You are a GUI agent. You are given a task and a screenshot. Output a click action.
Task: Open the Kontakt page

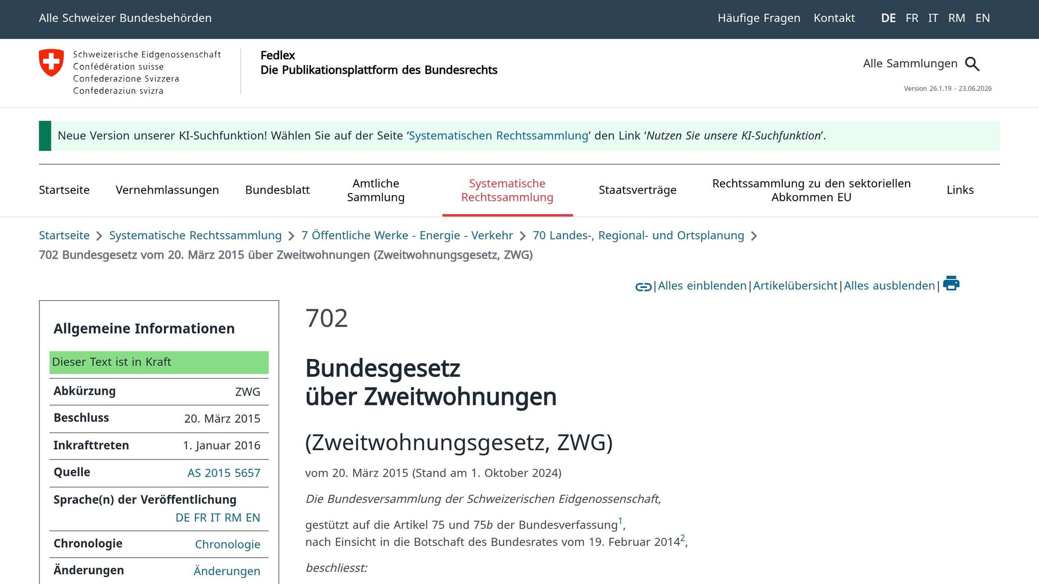coord(835,18)
